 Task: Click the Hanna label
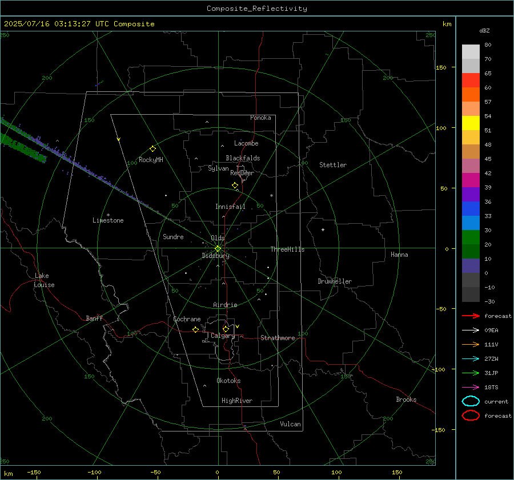399,255
